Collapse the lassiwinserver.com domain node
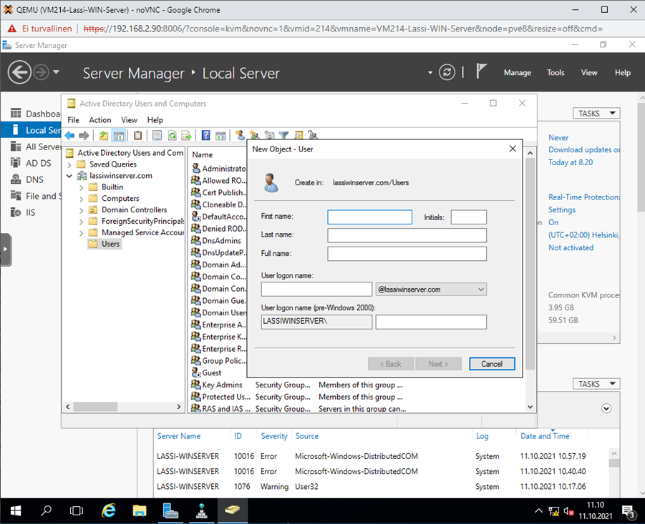The height and width of the screenshot is (524, 645). [x=69, y=176]
